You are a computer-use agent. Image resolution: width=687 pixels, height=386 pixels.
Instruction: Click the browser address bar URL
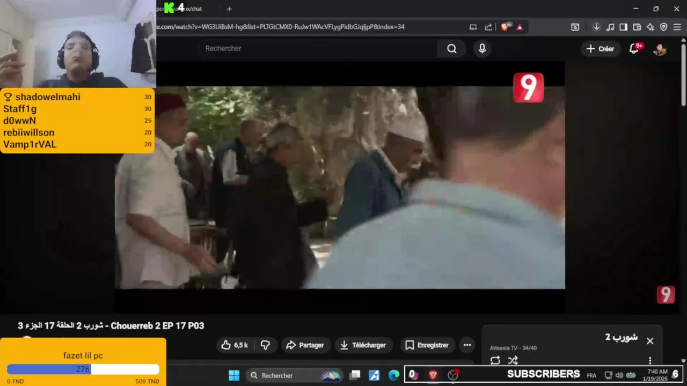(x=280, y=26)
